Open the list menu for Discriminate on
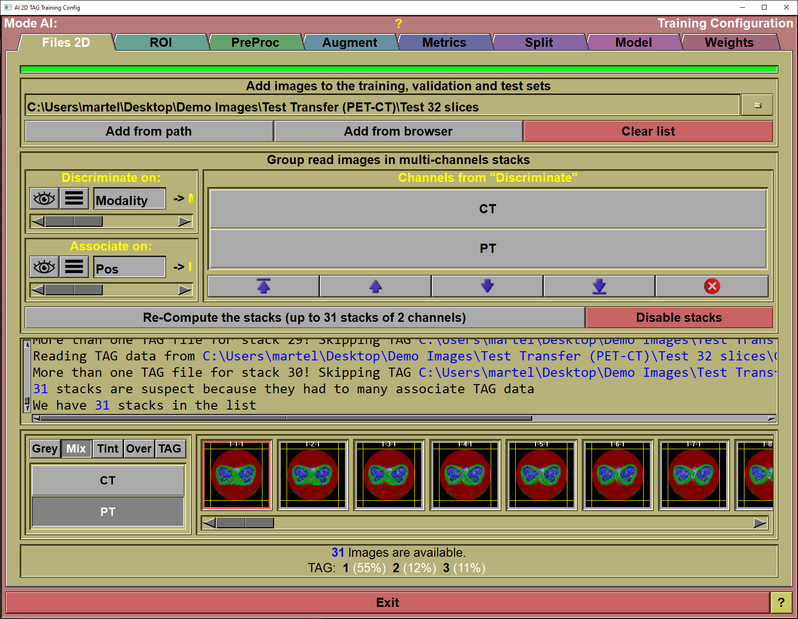Image resolution: width=798 pixels, height=619 pixels. (74, 198)
